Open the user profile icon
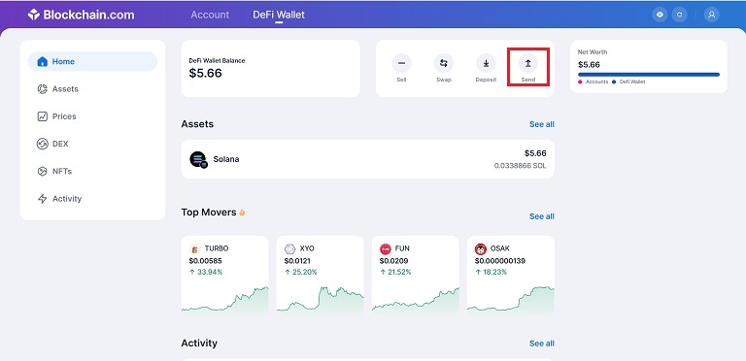 point(712,15)
